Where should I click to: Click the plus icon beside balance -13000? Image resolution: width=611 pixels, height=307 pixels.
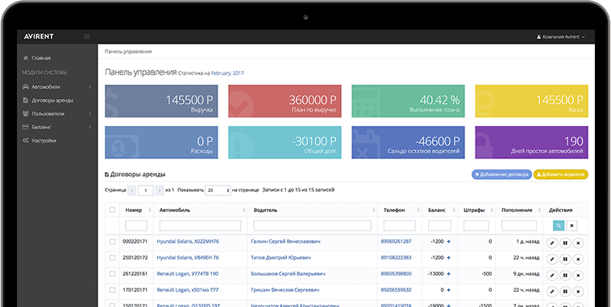[448, 274]
